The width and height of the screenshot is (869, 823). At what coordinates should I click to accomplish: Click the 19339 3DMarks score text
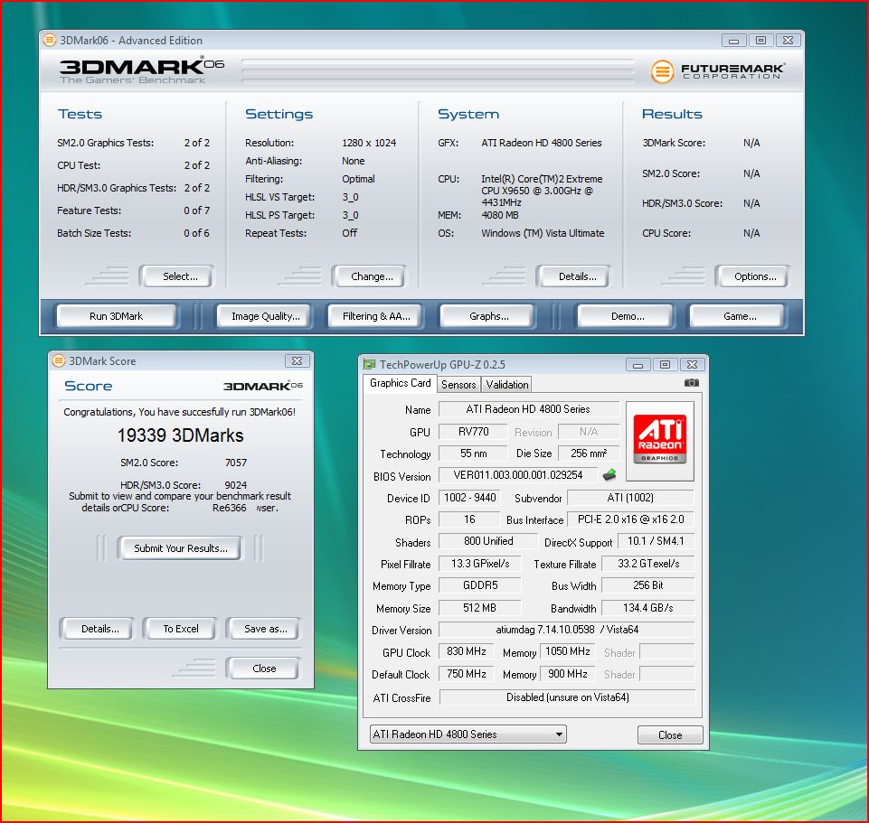(180, 435)
